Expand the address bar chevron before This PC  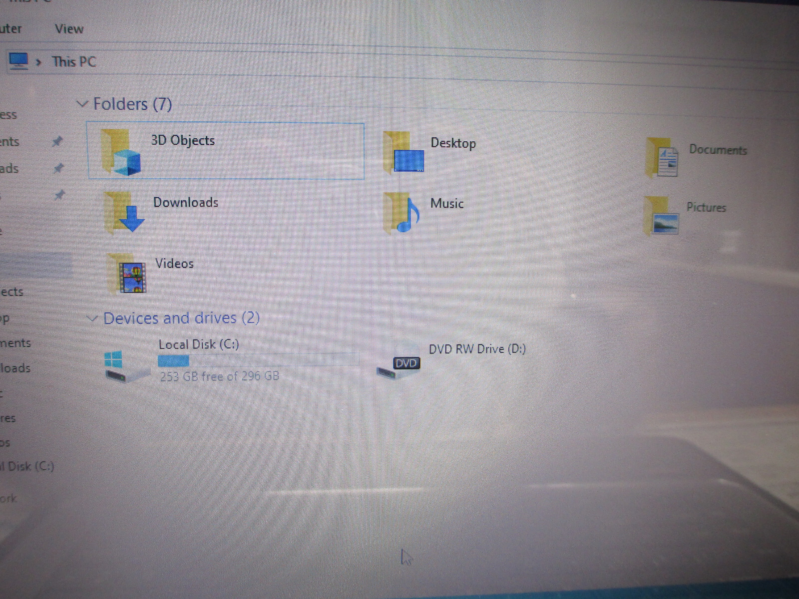39,62
